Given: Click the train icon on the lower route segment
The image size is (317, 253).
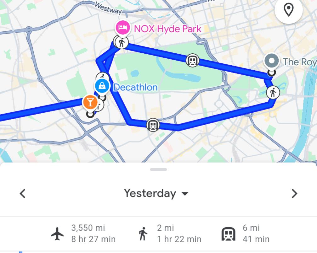Looking at the screenshot, I should click(153, 125).
